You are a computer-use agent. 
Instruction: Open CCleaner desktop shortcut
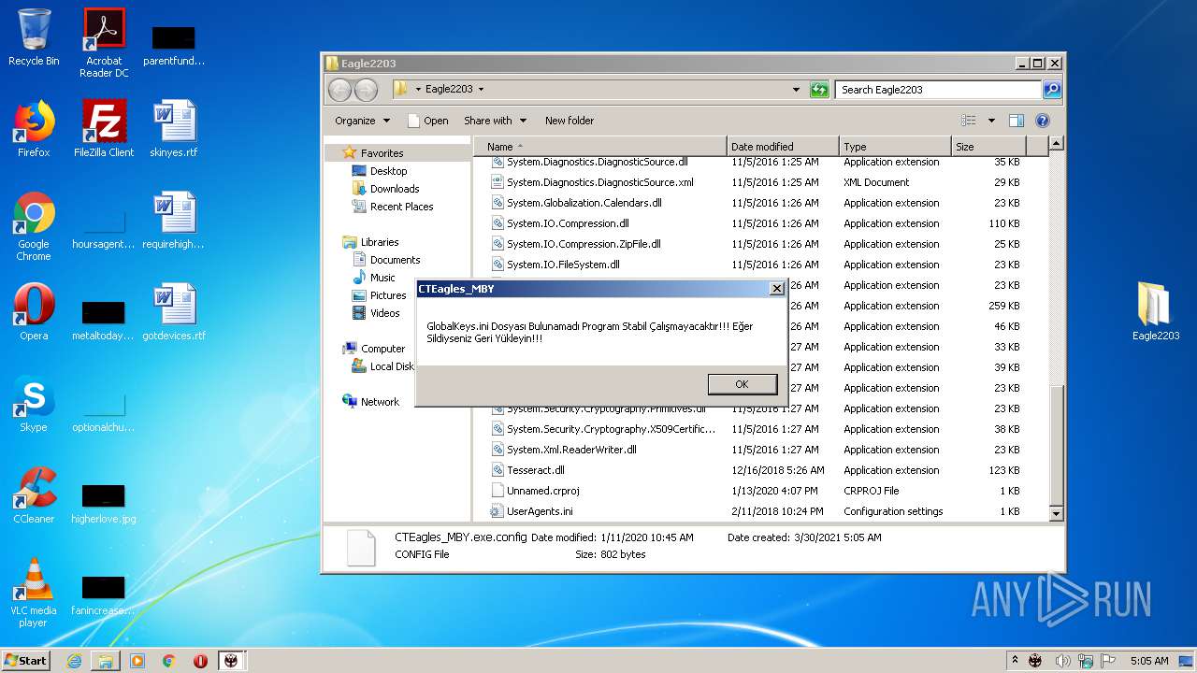tap(34, 495)
